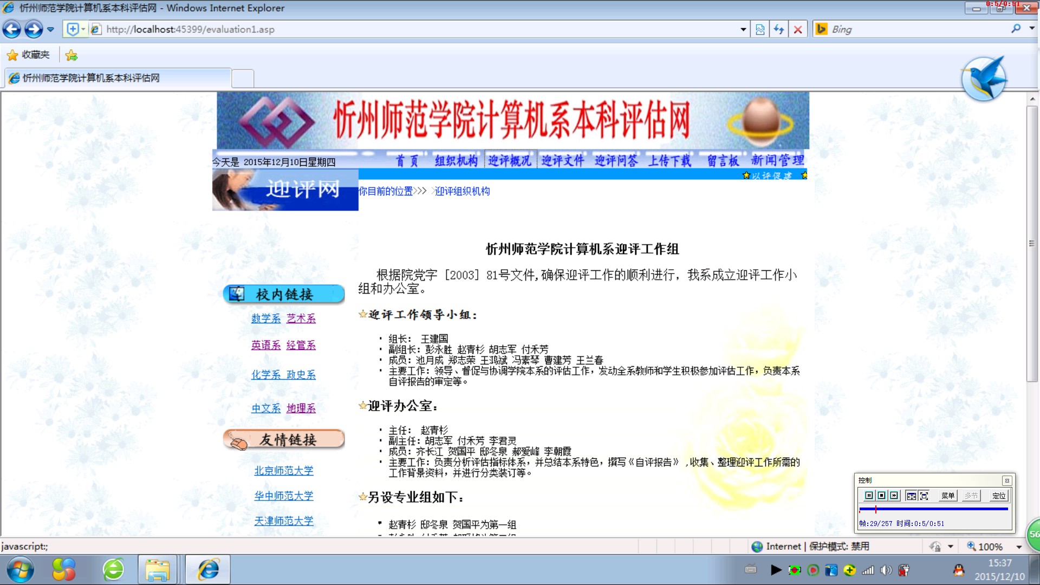Click the black play triangle tray icon
1040x585 pixels.
click(x=776, y=570)
